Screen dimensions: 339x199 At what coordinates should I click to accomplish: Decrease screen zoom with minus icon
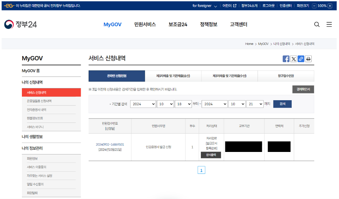click(x=314, y=6)
